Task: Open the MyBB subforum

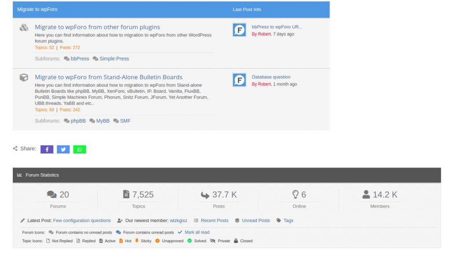Action: coord(103,121)
